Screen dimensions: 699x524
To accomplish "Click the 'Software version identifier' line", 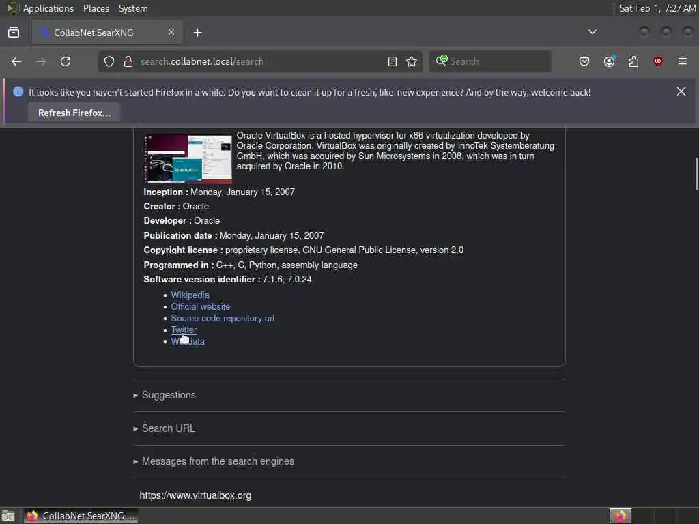I will tap(227, 279).
